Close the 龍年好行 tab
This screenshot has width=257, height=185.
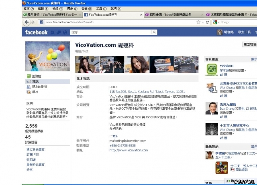pos(80,15)
